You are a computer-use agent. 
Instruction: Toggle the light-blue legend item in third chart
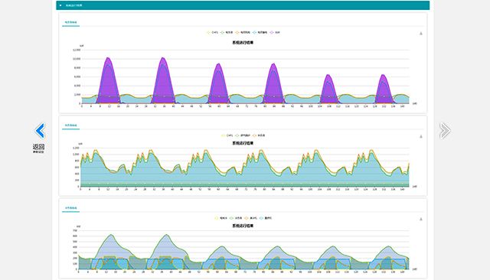click(x=266, y=218)
